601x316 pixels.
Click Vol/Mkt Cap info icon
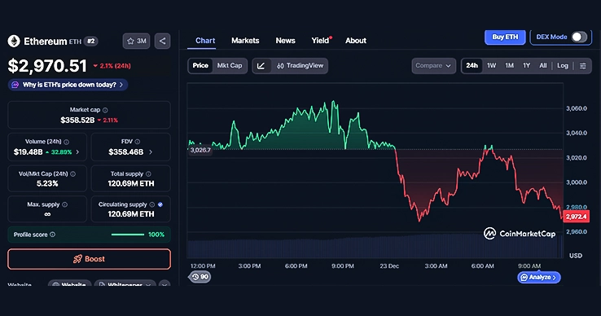[x=72, y=174]
